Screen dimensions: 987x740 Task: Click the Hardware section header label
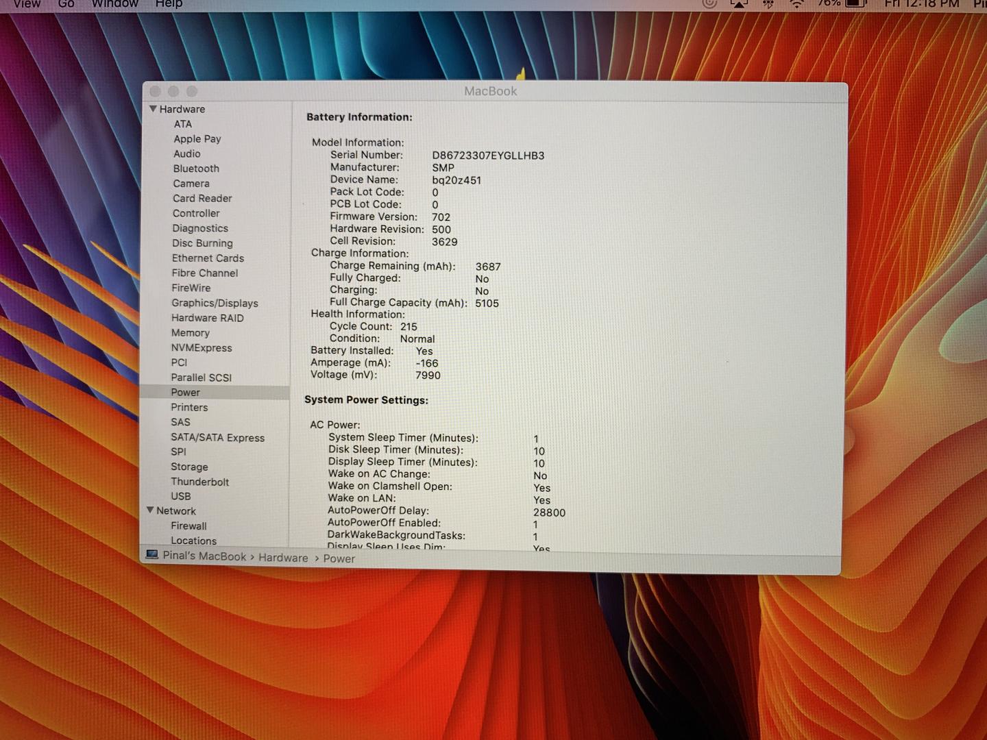pyautogui.click(x=182, y=110)
